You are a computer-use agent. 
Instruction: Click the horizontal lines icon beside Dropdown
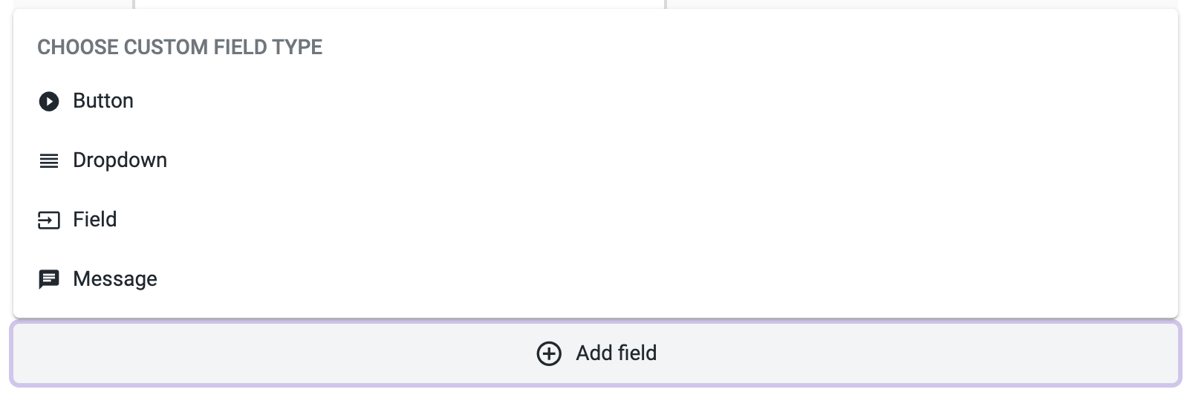coord(49,160)
